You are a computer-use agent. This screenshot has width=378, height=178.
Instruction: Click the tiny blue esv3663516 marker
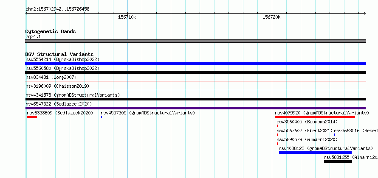point(335,135)
